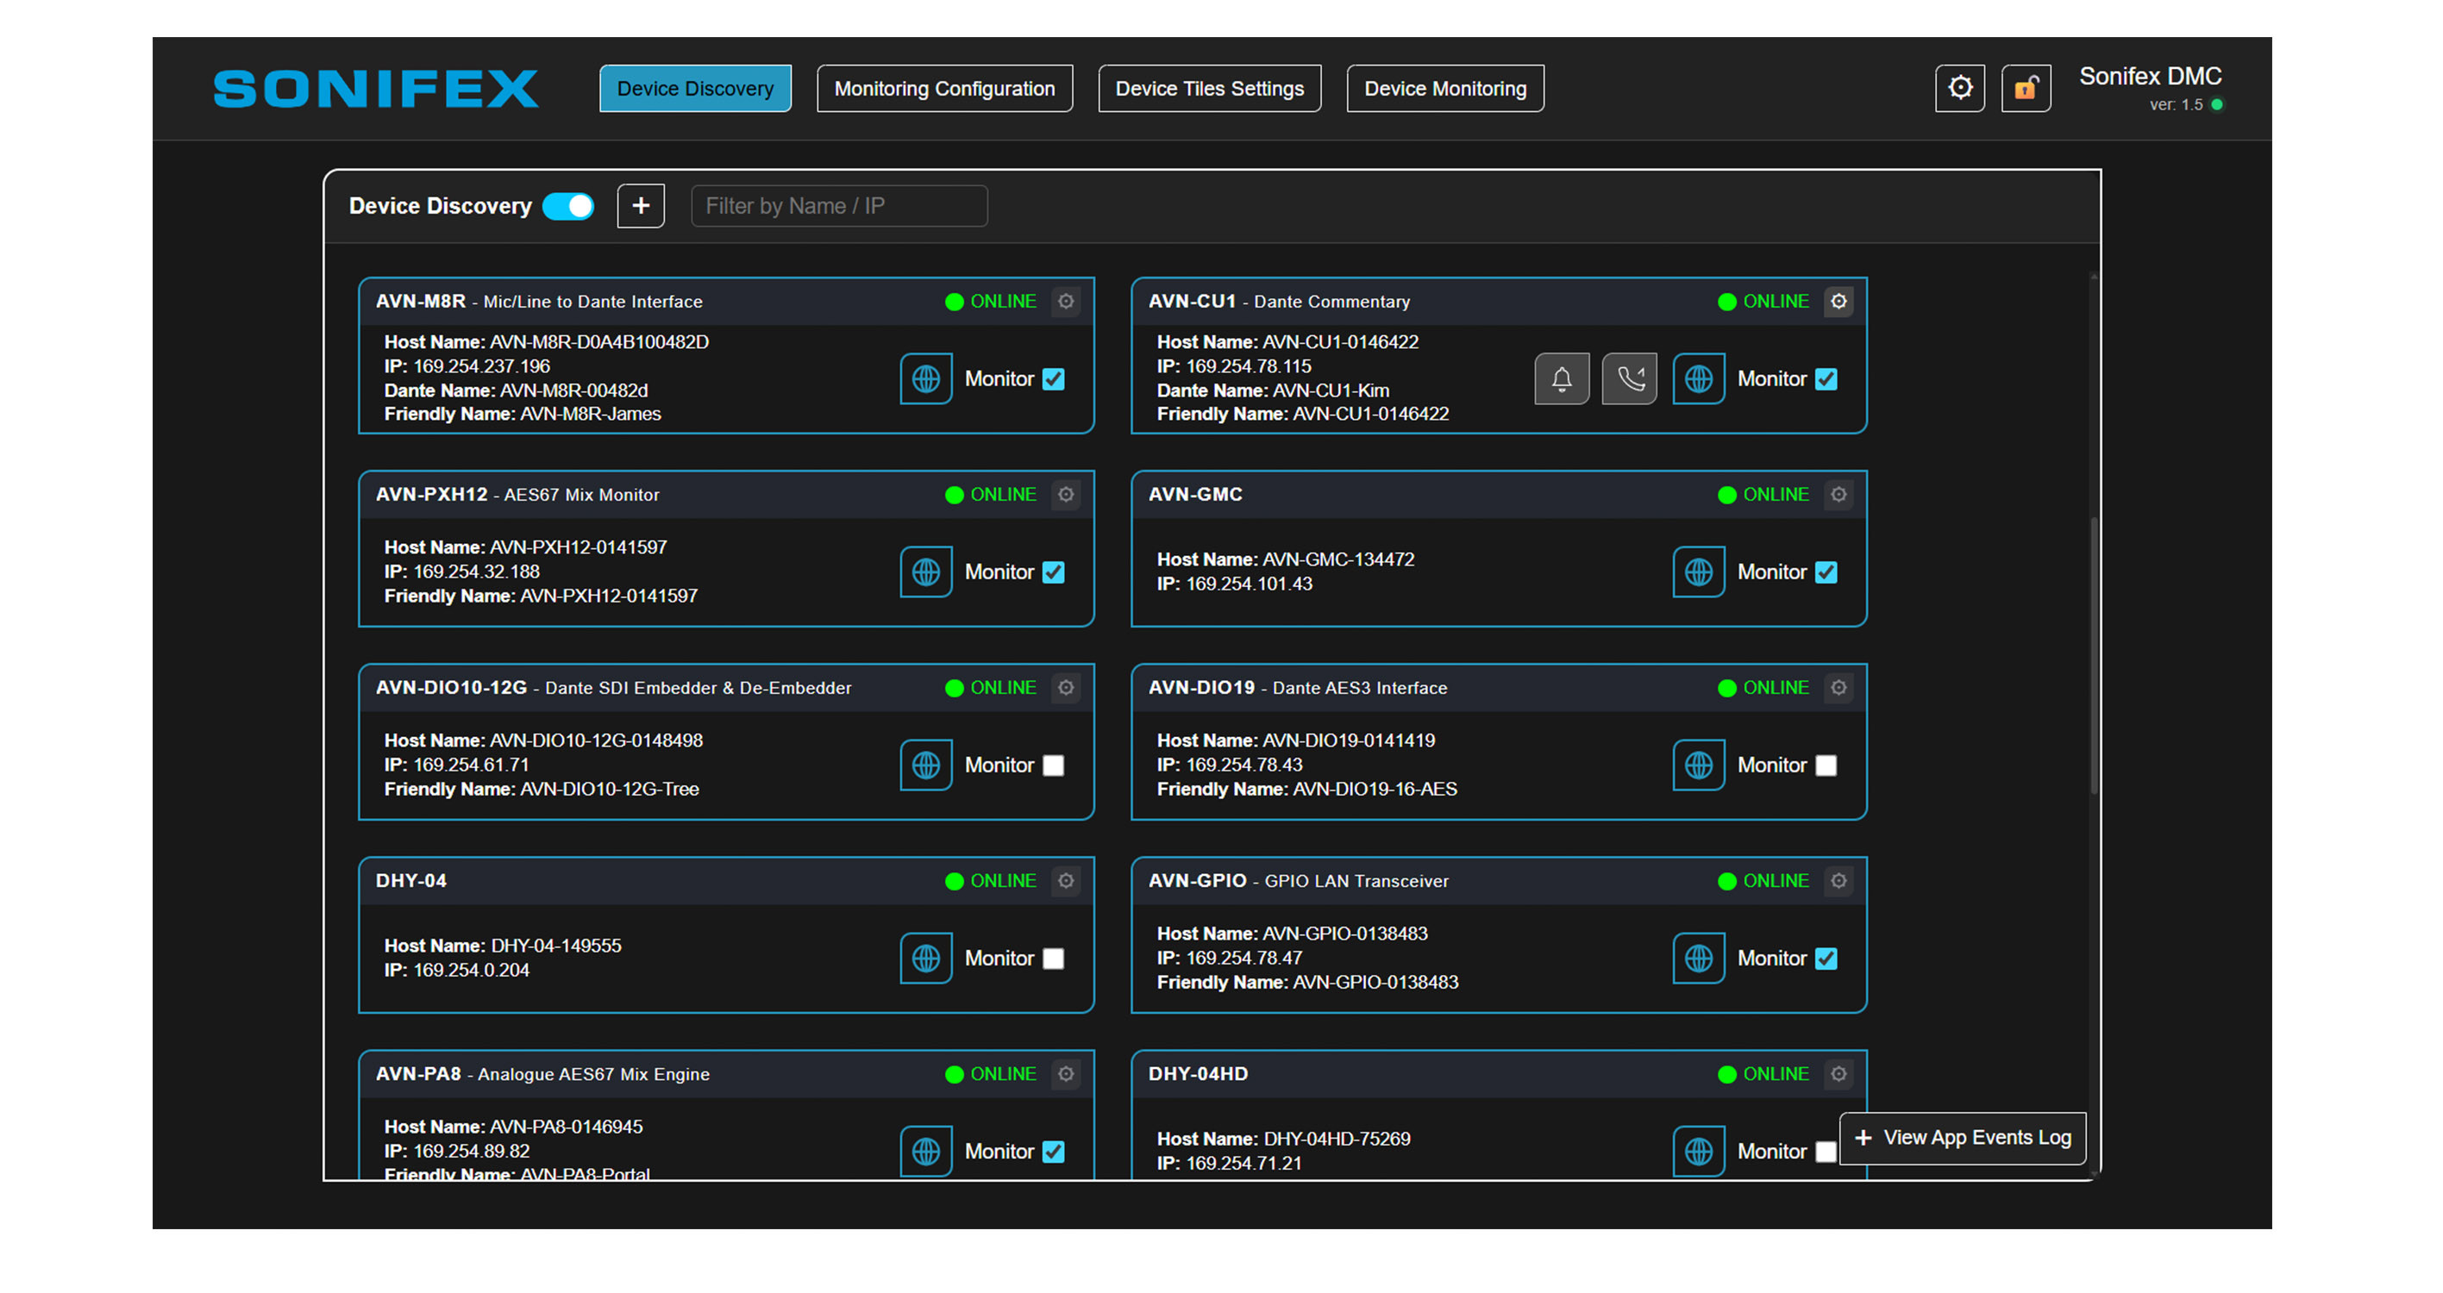
Task: Toggle the Device Discovery switch
Action: [x=568, y=206]
